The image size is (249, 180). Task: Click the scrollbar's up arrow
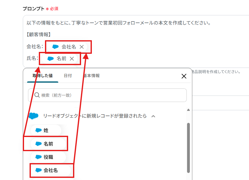tap(188, 110)
